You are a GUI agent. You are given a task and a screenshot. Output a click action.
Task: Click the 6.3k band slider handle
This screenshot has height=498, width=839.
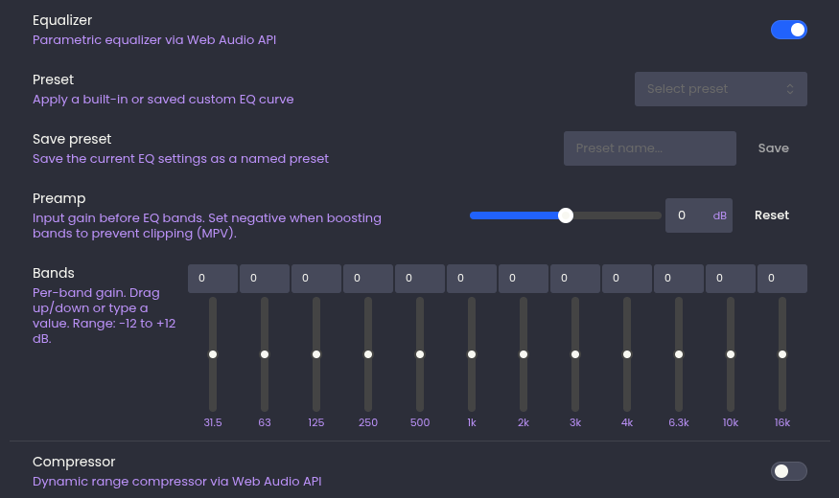pos(679,354)
